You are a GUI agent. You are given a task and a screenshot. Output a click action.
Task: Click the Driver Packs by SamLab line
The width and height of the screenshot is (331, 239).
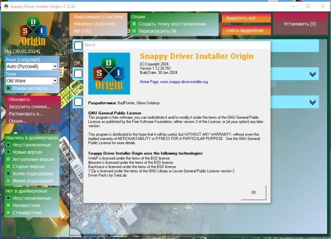[107, 175]
